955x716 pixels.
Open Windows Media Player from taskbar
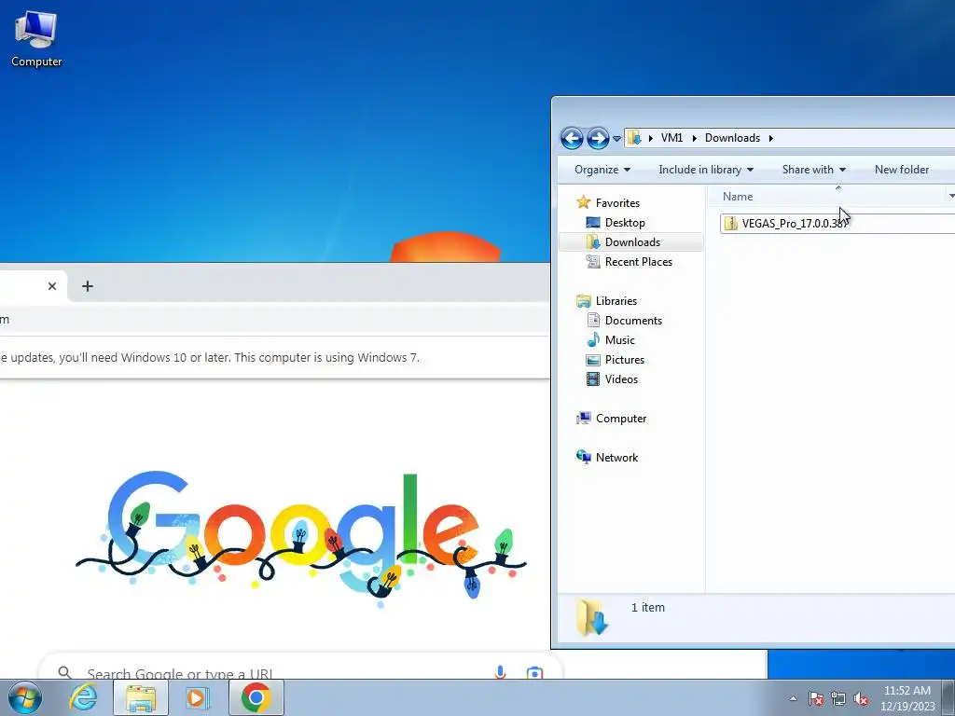point(197,697)
